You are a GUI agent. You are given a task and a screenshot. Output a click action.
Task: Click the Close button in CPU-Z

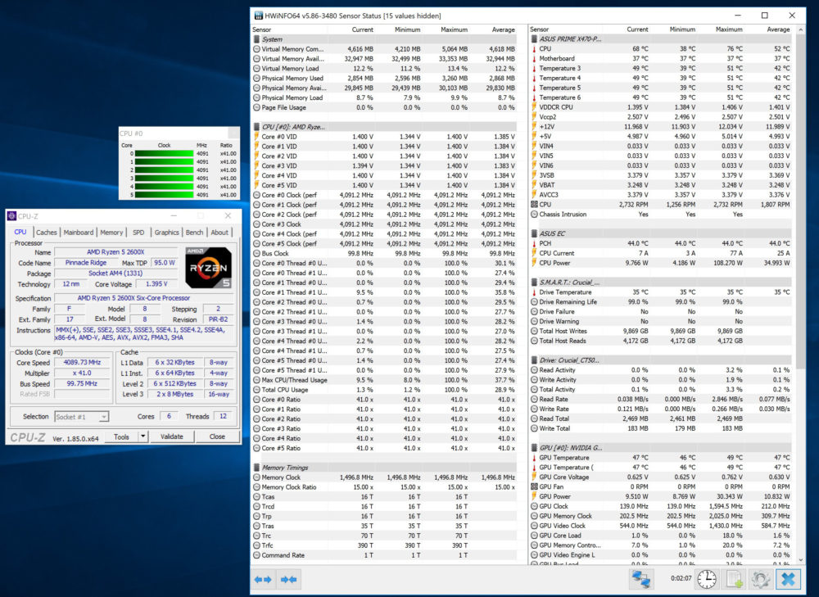[217, 436]
